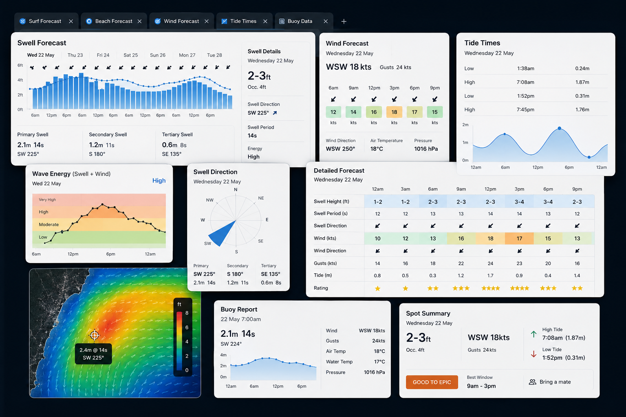Viewport: 626px width, 417px height.
Task: Click the 17 wind cell in Detailed Forecast
Action: pyautogui.click(x=519, y=238)
